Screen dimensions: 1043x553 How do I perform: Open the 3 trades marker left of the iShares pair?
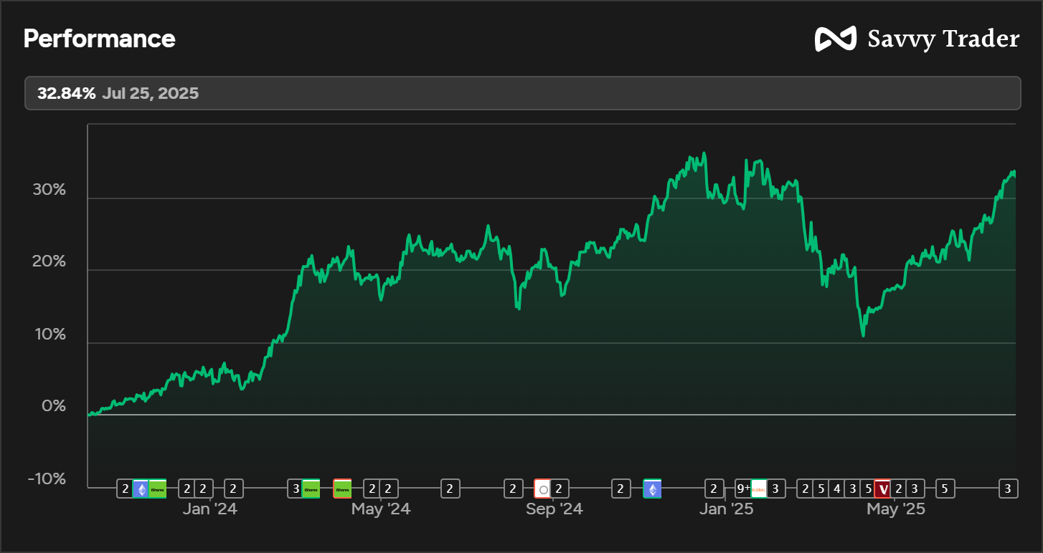[296, 489]
